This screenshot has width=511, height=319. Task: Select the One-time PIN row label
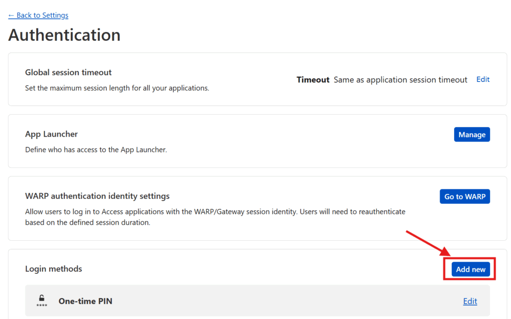point(85,301)
